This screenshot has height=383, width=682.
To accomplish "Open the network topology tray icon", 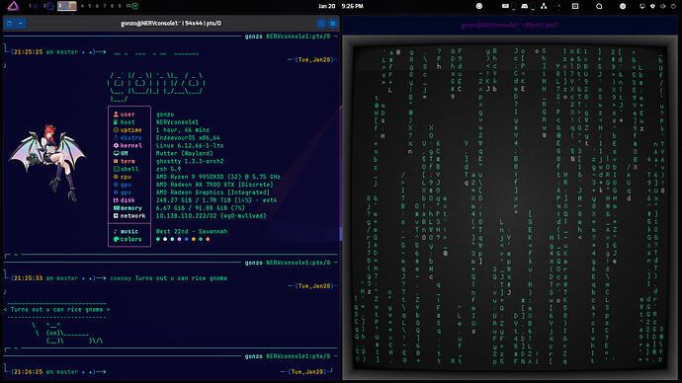I will click(x=544, y=6).
